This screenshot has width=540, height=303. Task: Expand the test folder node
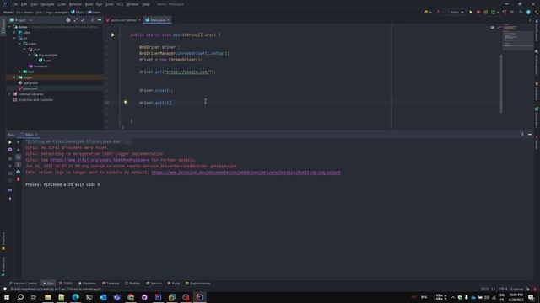pyautogui.click(x=19, y=72)
